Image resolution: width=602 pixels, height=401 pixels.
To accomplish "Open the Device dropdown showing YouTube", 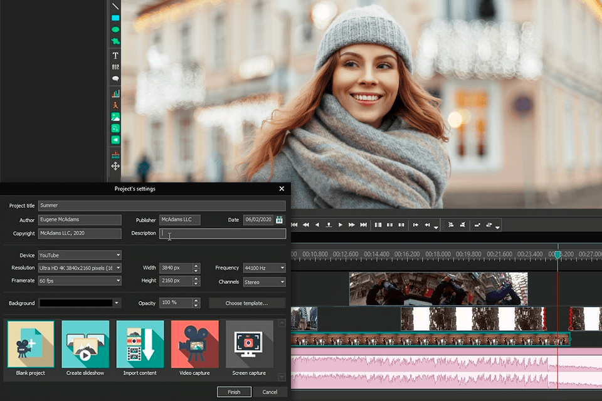I will coord(80,255).
